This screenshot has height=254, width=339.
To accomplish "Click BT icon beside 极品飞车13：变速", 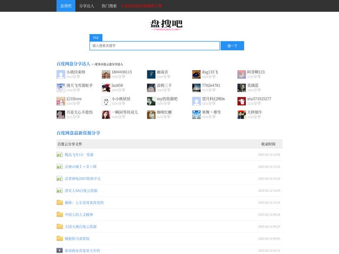I will (x=59, y=155).
